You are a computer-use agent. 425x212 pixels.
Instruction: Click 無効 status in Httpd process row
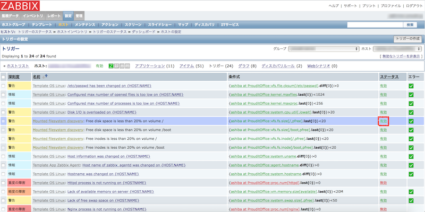click(x=383, y=183)
